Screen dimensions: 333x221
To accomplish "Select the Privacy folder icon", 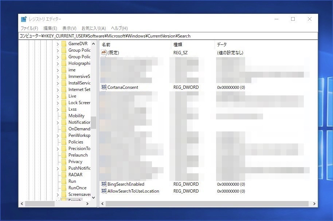I will click(x=64, y=162).
